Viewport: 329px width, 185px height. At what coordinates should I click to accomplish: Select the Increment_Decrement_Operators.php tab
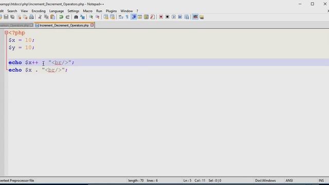pyautogui.click(x=64, y=25)
